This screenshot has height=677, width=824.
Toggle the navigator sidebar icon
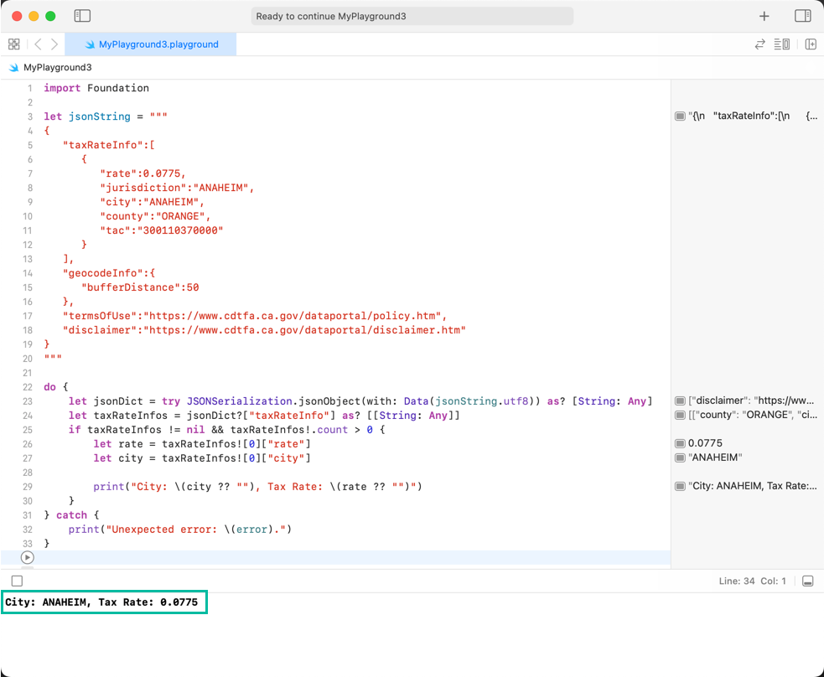tap(82, 16)
